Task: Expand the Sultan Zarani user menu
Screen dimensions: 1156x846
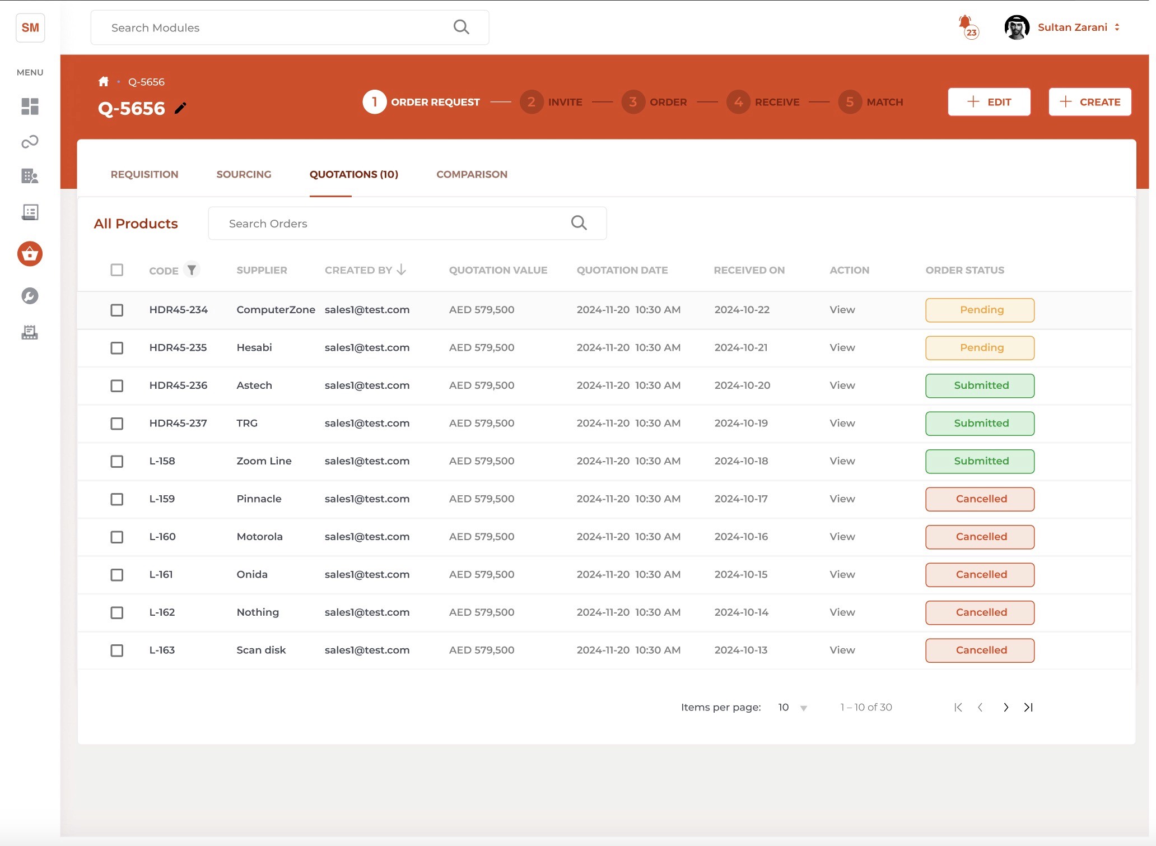Action: (x=1117, y=27)
